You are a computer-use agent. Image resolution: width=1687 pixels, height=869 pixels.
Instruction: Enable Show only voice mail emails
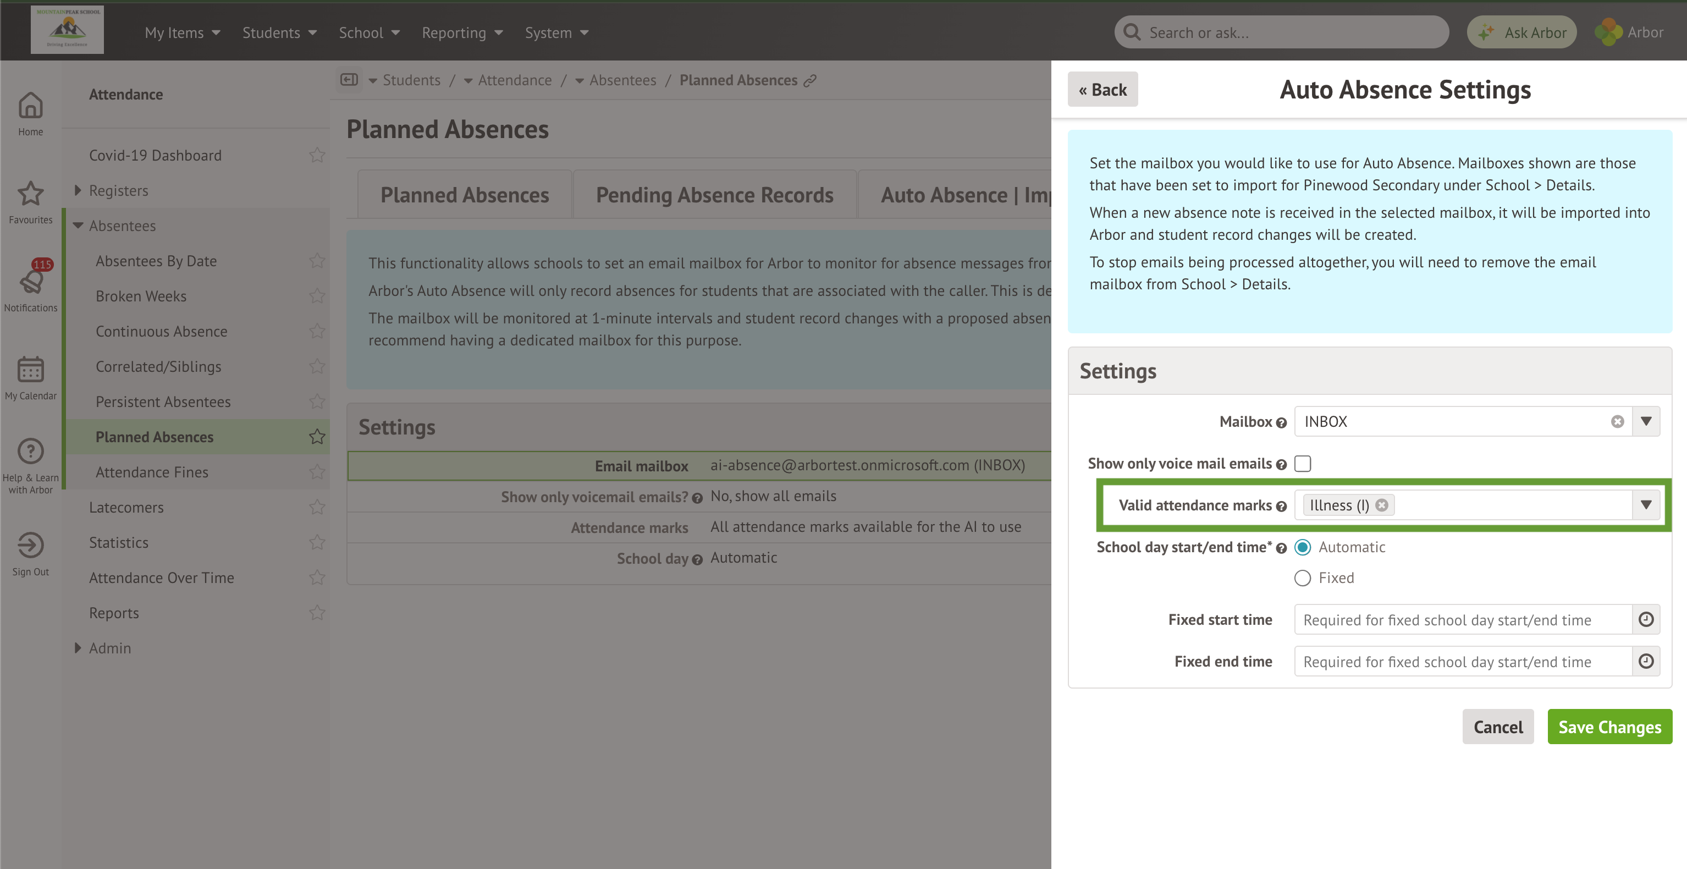coord(1303,464)
